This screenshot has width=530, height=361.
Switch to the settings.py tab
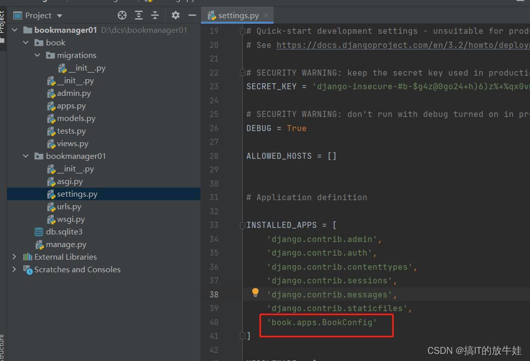(238, 16)
